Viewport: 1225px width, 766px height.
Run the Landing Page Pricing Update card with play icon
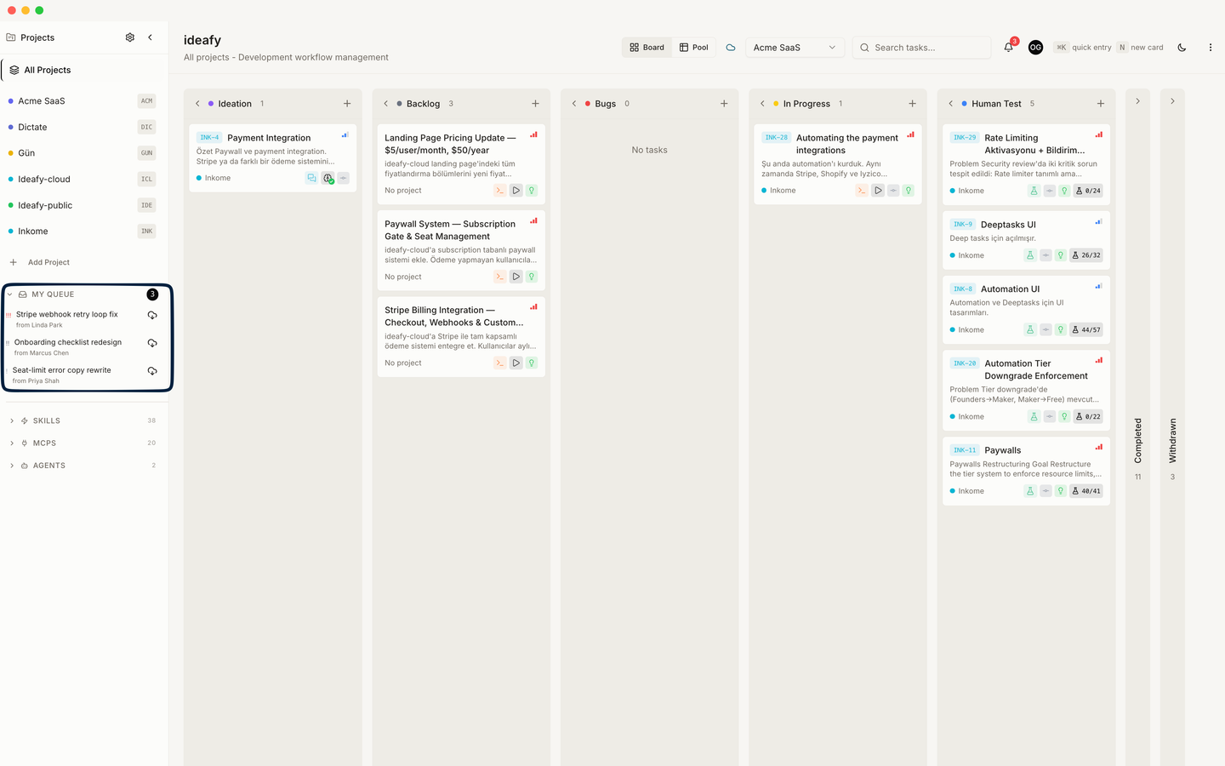(x=516, y=191)
